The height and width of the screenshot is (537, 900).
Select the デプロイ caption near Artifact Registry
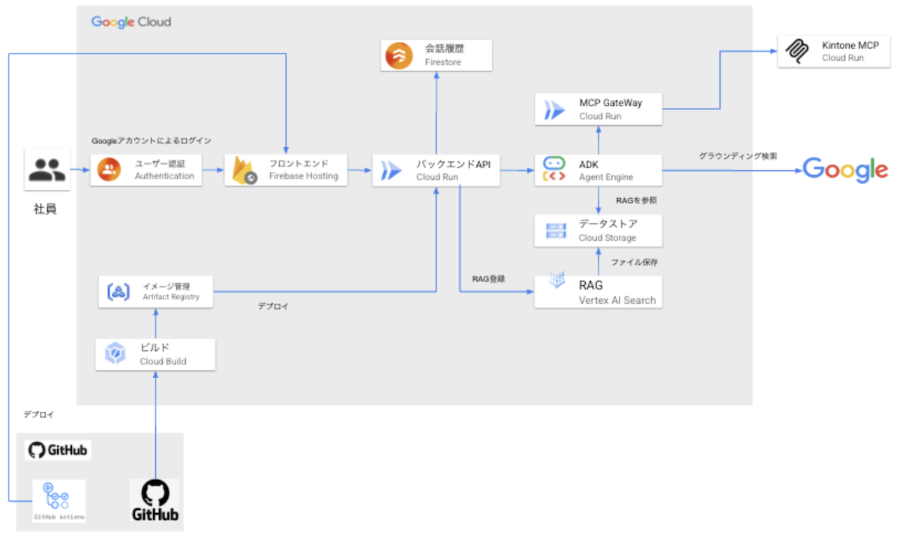[273, 306]
